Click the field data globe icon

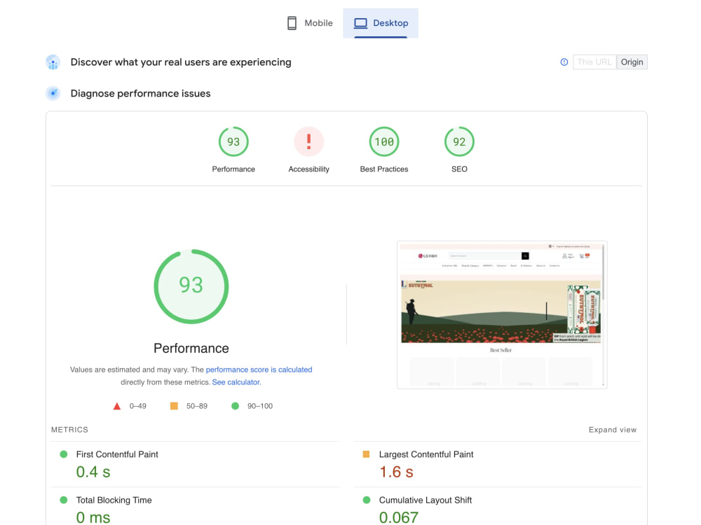[53, 62]
